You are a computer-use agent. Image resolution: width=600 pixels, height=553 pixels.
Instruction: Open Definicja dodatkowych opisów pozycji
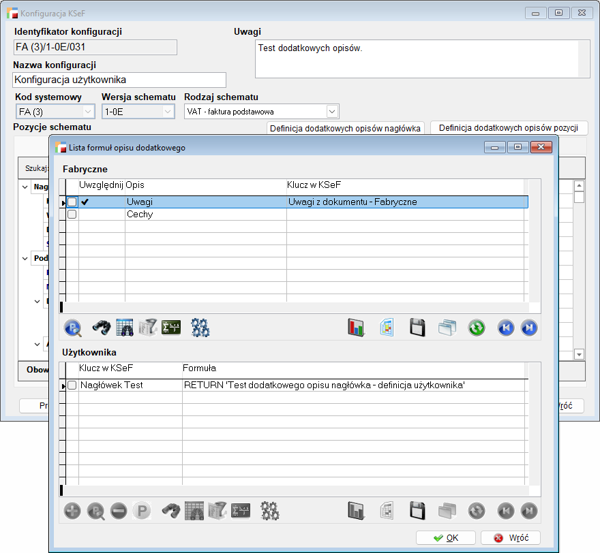click(509, 128)
